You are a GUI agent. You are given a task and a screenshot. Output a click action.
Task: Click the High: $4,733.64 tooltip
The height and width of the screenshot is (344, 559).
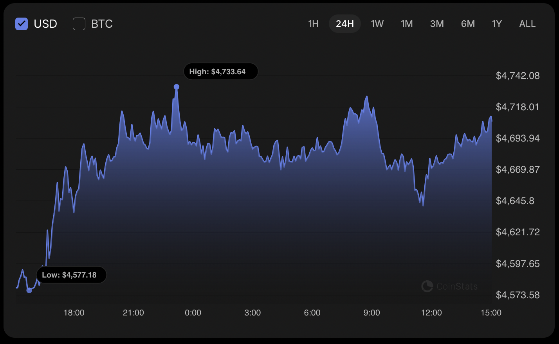click(220, 72)
